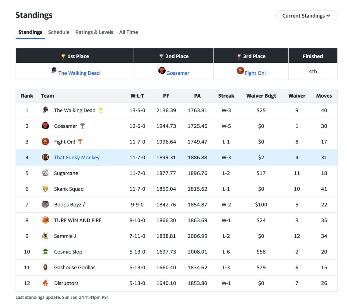This screenshot has width=347, height=304.
Task: Click the Gashouse Gorillas football avatar
Action: 45,267
